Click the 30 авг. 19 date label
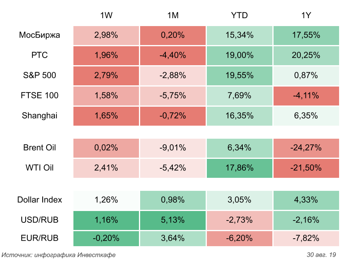345x260 pixels. click(321, 254)
